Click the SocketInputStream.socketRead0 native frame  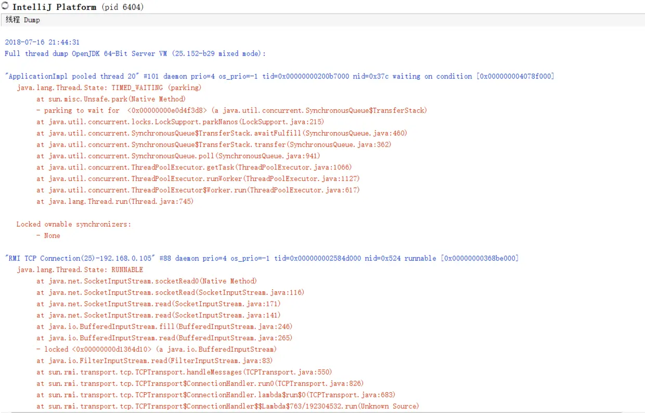pos(147,281)
